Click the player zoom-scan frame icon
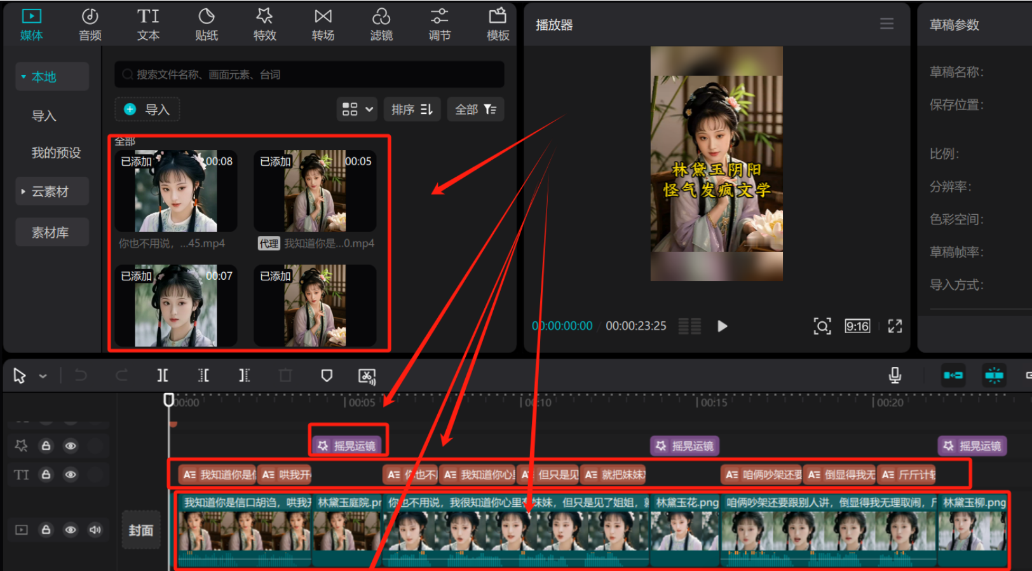Image resolution: width=1032 pixels, height=571 pixels. 822,326
